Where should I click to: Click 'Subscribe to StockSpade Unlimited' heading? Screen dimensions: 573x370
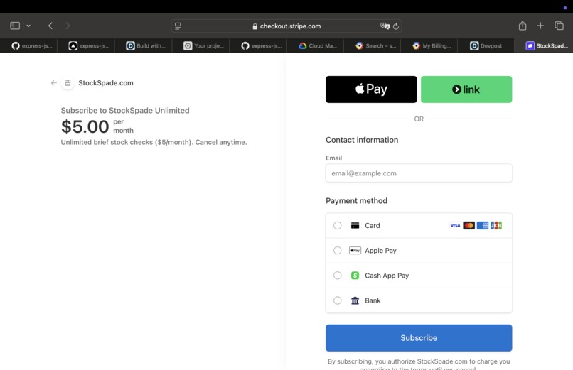point(125,111)
